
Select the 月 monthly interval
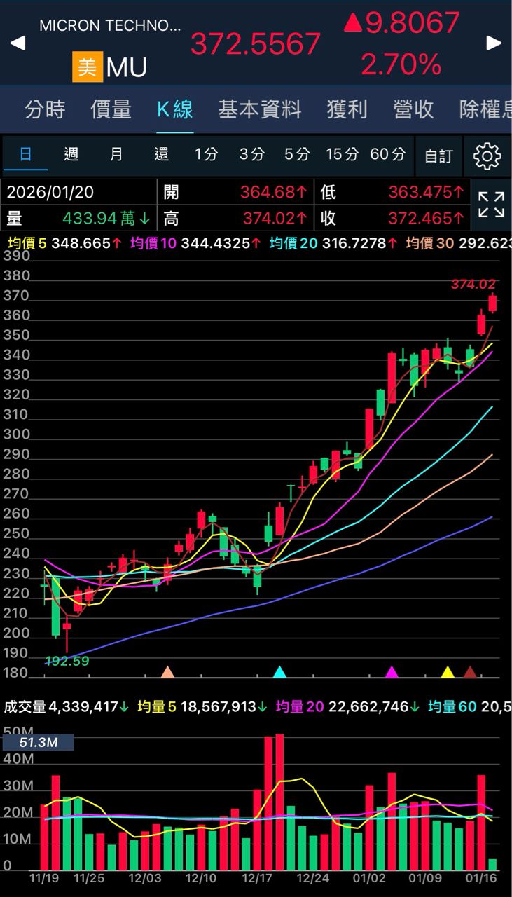(x=116, y=155)
